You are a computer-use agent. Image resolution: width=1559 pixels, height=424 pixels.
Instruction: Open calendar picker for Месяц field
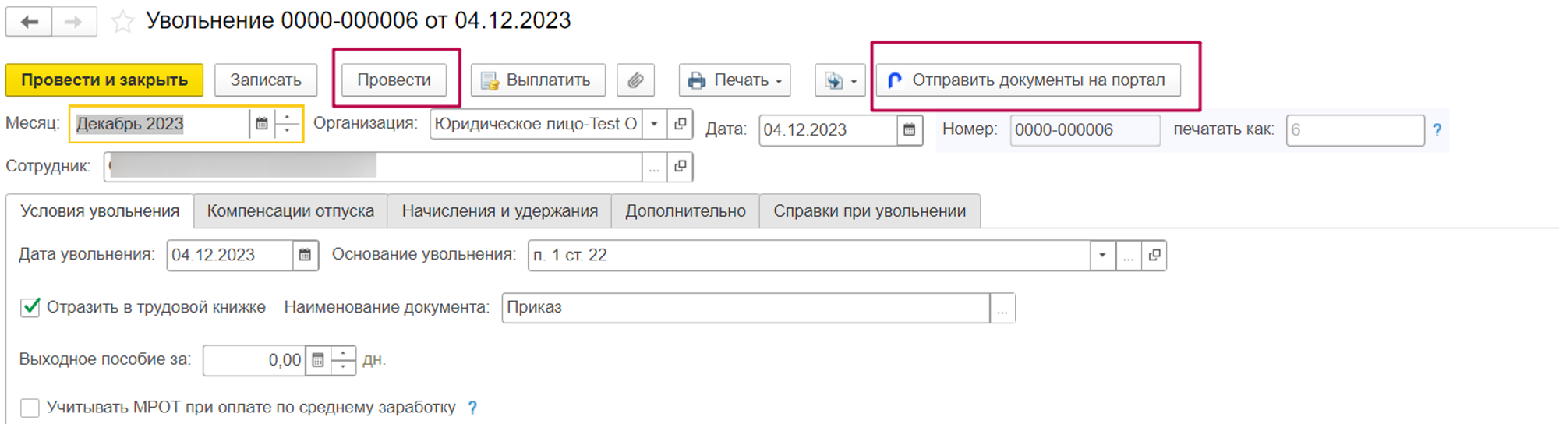coord(262,123)
